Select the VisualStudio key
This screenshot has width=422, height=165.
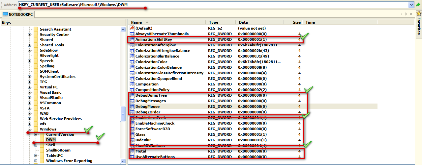pos(51,98)
